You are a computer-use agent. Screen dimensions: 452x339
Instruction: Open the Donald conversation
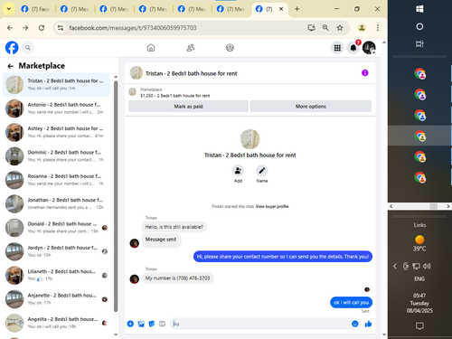[57, 228]
